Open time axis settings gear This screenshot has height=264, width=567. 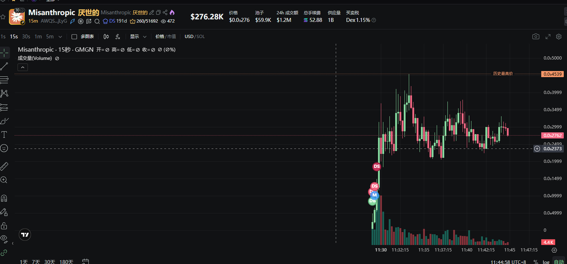[x=554, y=249]
